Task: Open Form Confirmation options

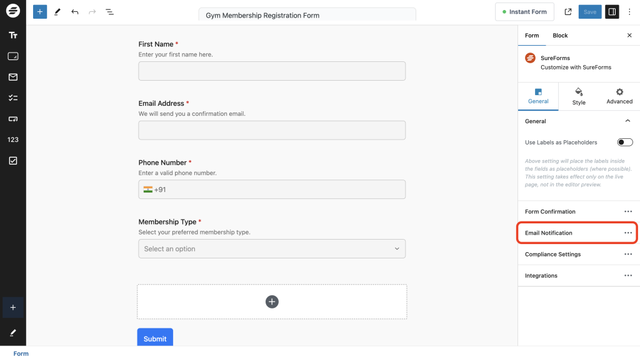Action: [628, 212]
